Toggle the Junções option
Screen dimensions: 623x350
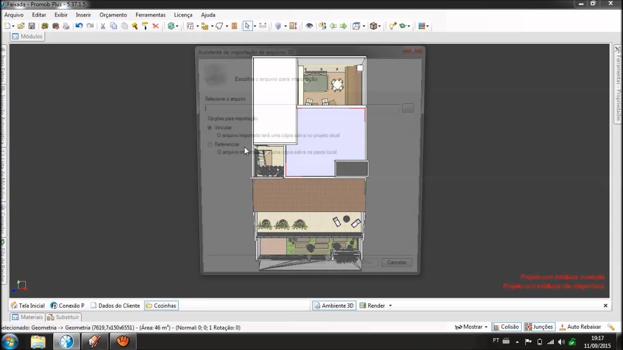pyautogui.click(x=539, y=327)
